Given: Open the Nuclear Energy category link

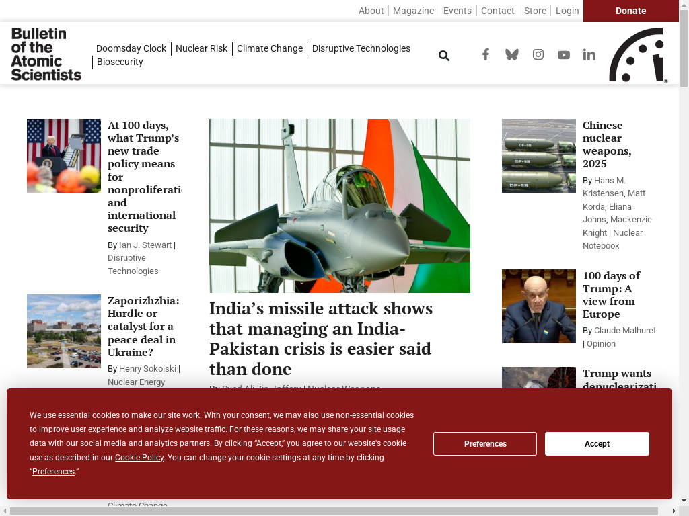Looking at the screenshot, I should [136, 382].
